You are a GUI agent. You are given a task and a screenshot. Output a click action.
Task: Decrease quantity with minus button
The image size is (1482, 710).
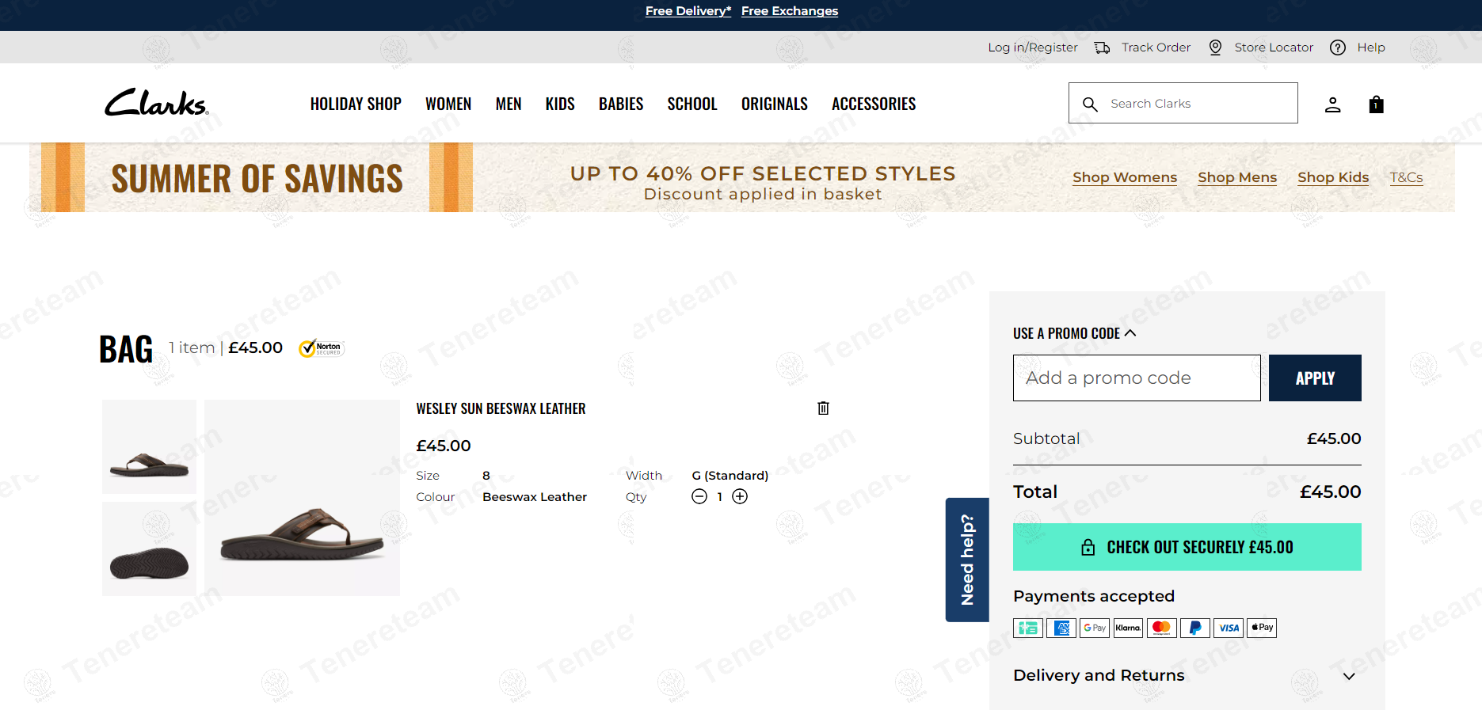pyautogui.click(x=699, y=496)
